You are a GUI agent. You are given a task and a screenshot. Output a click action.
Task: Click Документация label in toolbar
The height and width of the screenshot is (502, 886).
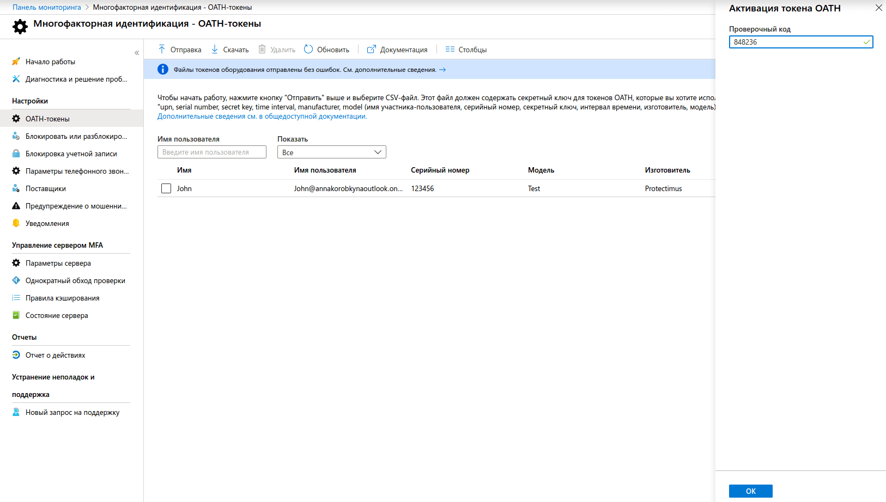click(404, 50)
